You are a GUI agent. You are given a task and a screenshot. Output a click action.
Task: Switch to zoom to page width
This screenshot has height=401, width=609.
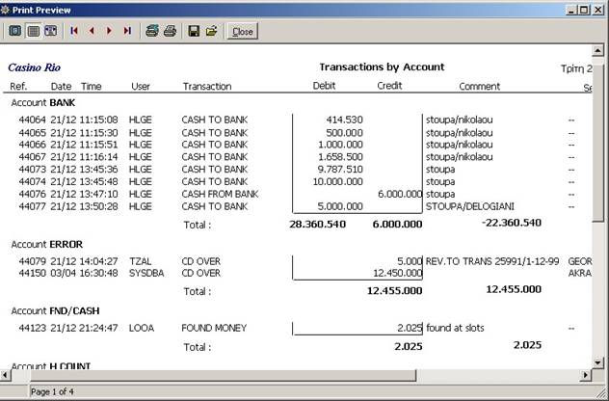pyautogui.click(x=50, y=31)
